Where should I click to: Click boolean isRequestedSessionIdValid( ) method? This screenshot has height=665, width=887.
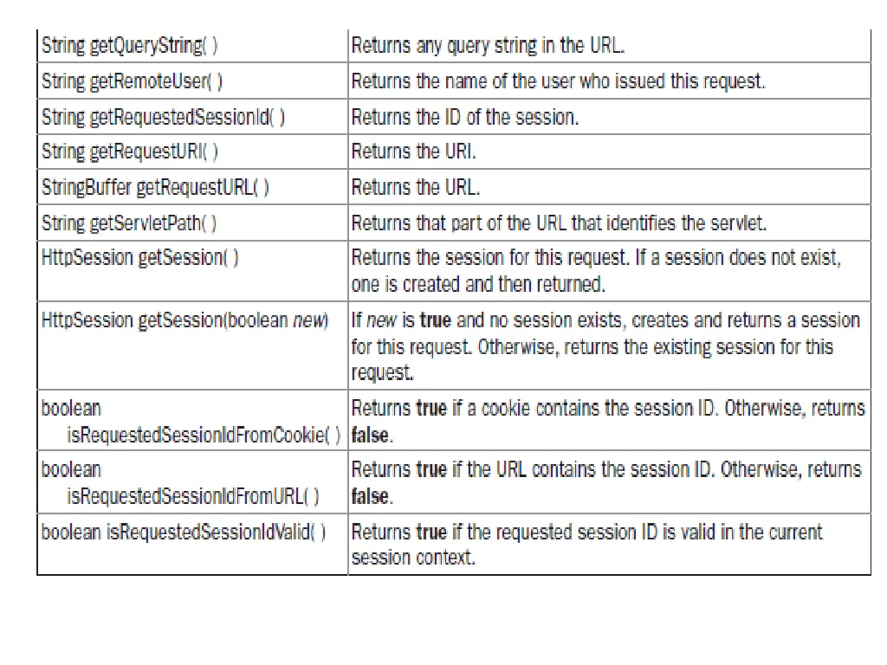(184, 533)
